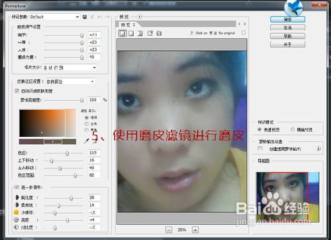Zoom in with the plus button
The width and height of the screenshot is (331, 240).
click(195, 230)
